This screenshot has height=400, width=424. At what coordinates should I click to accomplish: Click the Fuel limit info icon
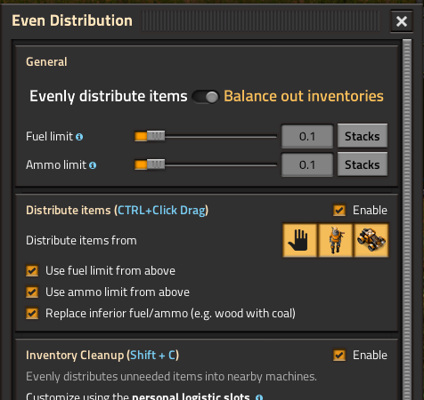pyautogui.click(x=79, y=137)
